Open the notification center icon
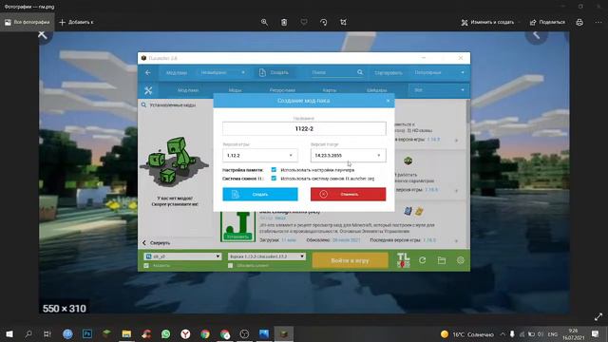 coord(596,333)
